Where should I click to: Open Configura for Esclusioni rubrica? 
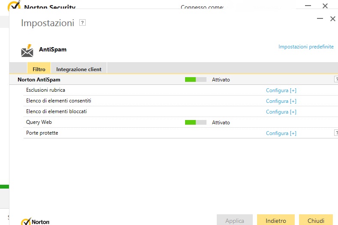point(281,90)
